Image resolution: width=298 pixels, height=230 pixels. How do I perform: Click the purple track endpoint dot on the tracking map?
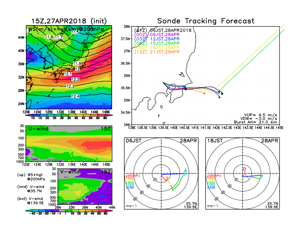pos(219,98)
